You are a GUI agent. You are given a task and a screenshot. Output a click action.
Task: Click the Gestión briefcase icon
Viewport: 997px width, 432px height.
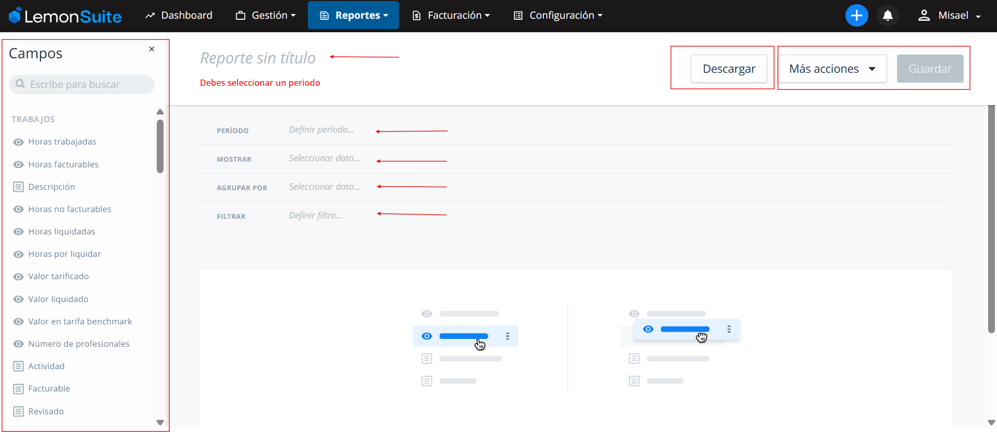240,16
